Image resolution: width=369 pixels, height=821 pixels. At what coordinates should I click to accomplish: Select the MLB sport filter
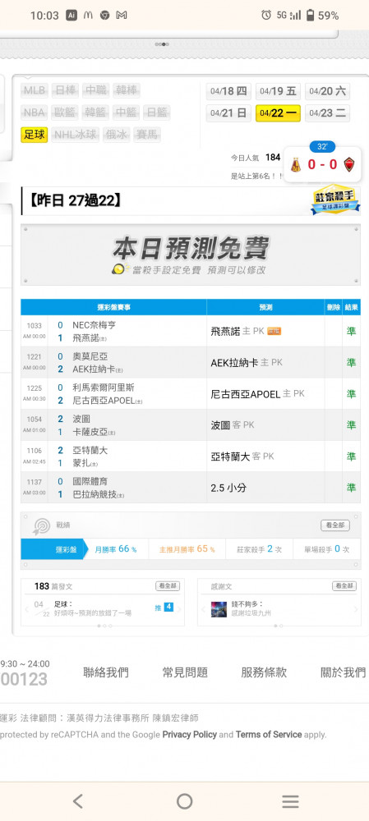(35, 90)
